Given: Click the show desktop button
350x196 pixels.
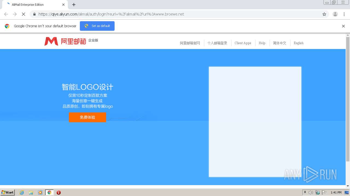Looking at the screenshot, I should coord(347,192).
